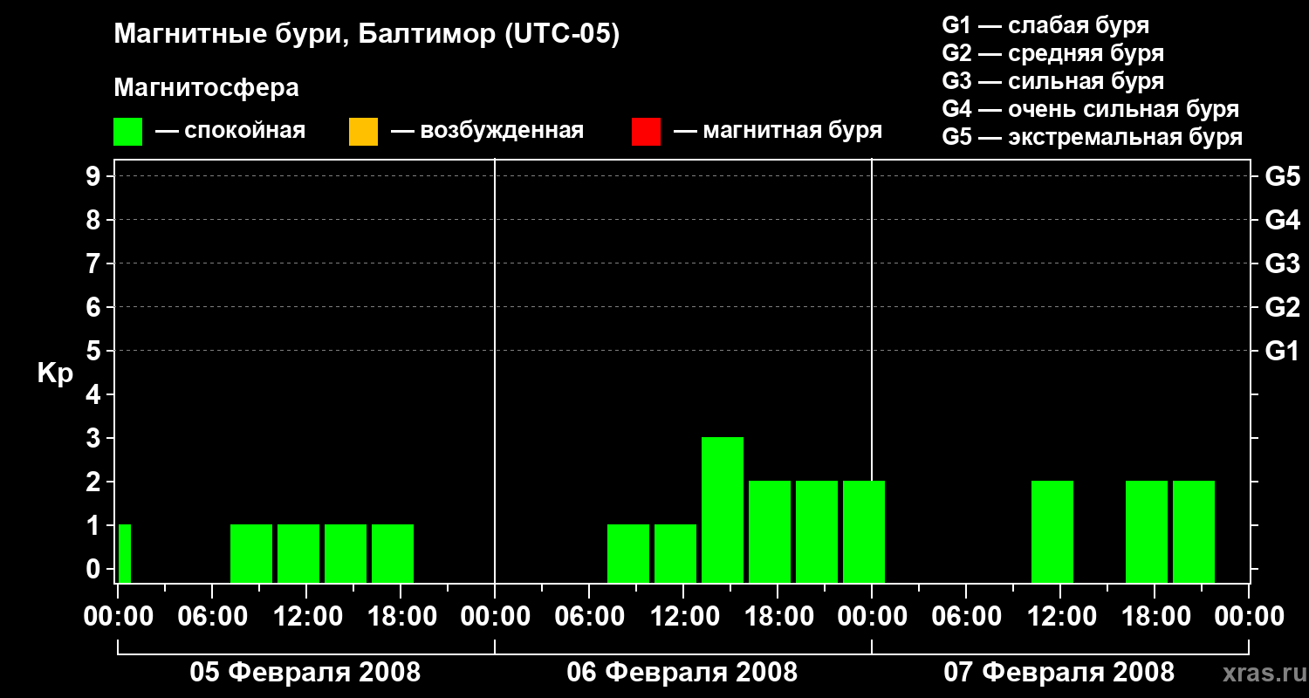
Task: Click 'G1 — слабая буря' legend line
Action: [x=1045, y=25]
